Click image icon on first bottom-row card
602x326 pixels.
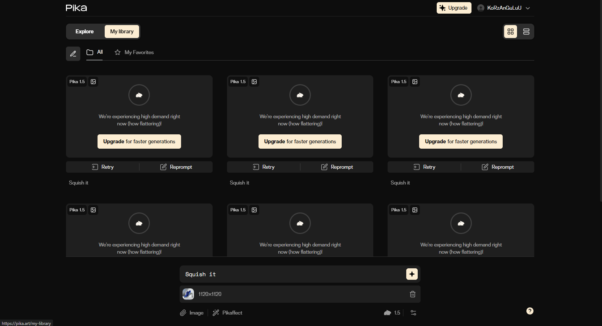point(93,210)
